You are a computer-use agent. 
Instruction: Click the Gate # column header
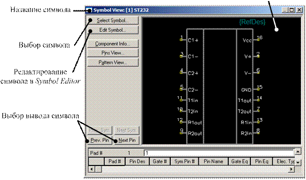[x=160, y=161]
